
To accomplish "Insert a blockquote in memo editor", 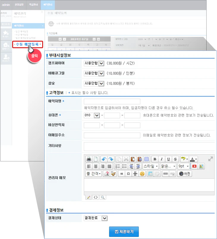I will click(x=122, y=174).
